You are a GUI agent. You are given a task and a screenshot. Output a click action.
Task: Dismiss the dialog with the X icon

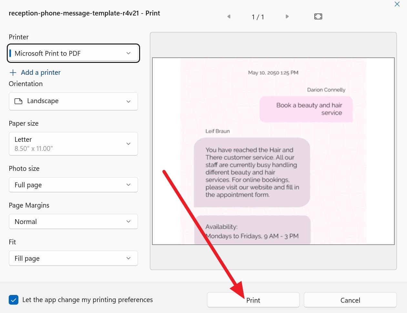coord(397,4)
